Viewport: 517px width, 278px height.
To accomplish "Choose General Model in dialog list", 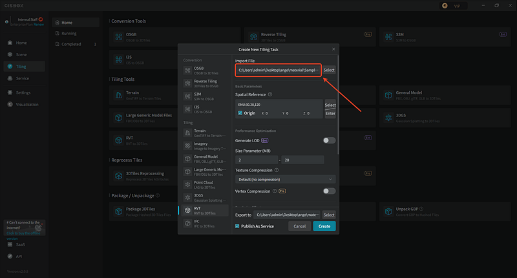I will (x=205, y=158).
